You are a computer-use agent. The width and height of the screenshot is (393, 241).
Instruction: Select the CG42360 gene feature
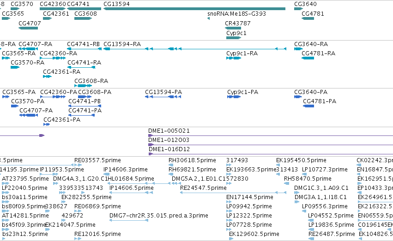tap(53, 9)
